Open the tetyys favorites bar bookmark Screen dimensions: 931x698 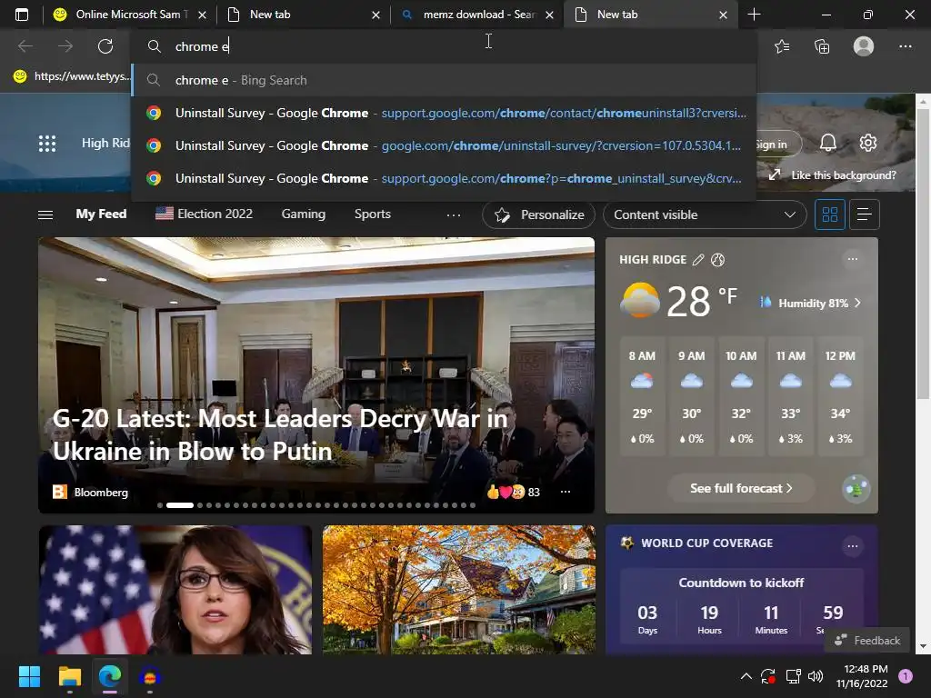pos(70,76)
